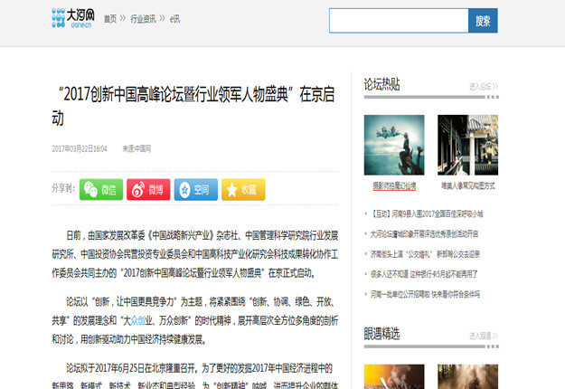Viewport: 565px width, 389px height.
Task: Add article to 收藏 favorites
Action: [243, 189]
